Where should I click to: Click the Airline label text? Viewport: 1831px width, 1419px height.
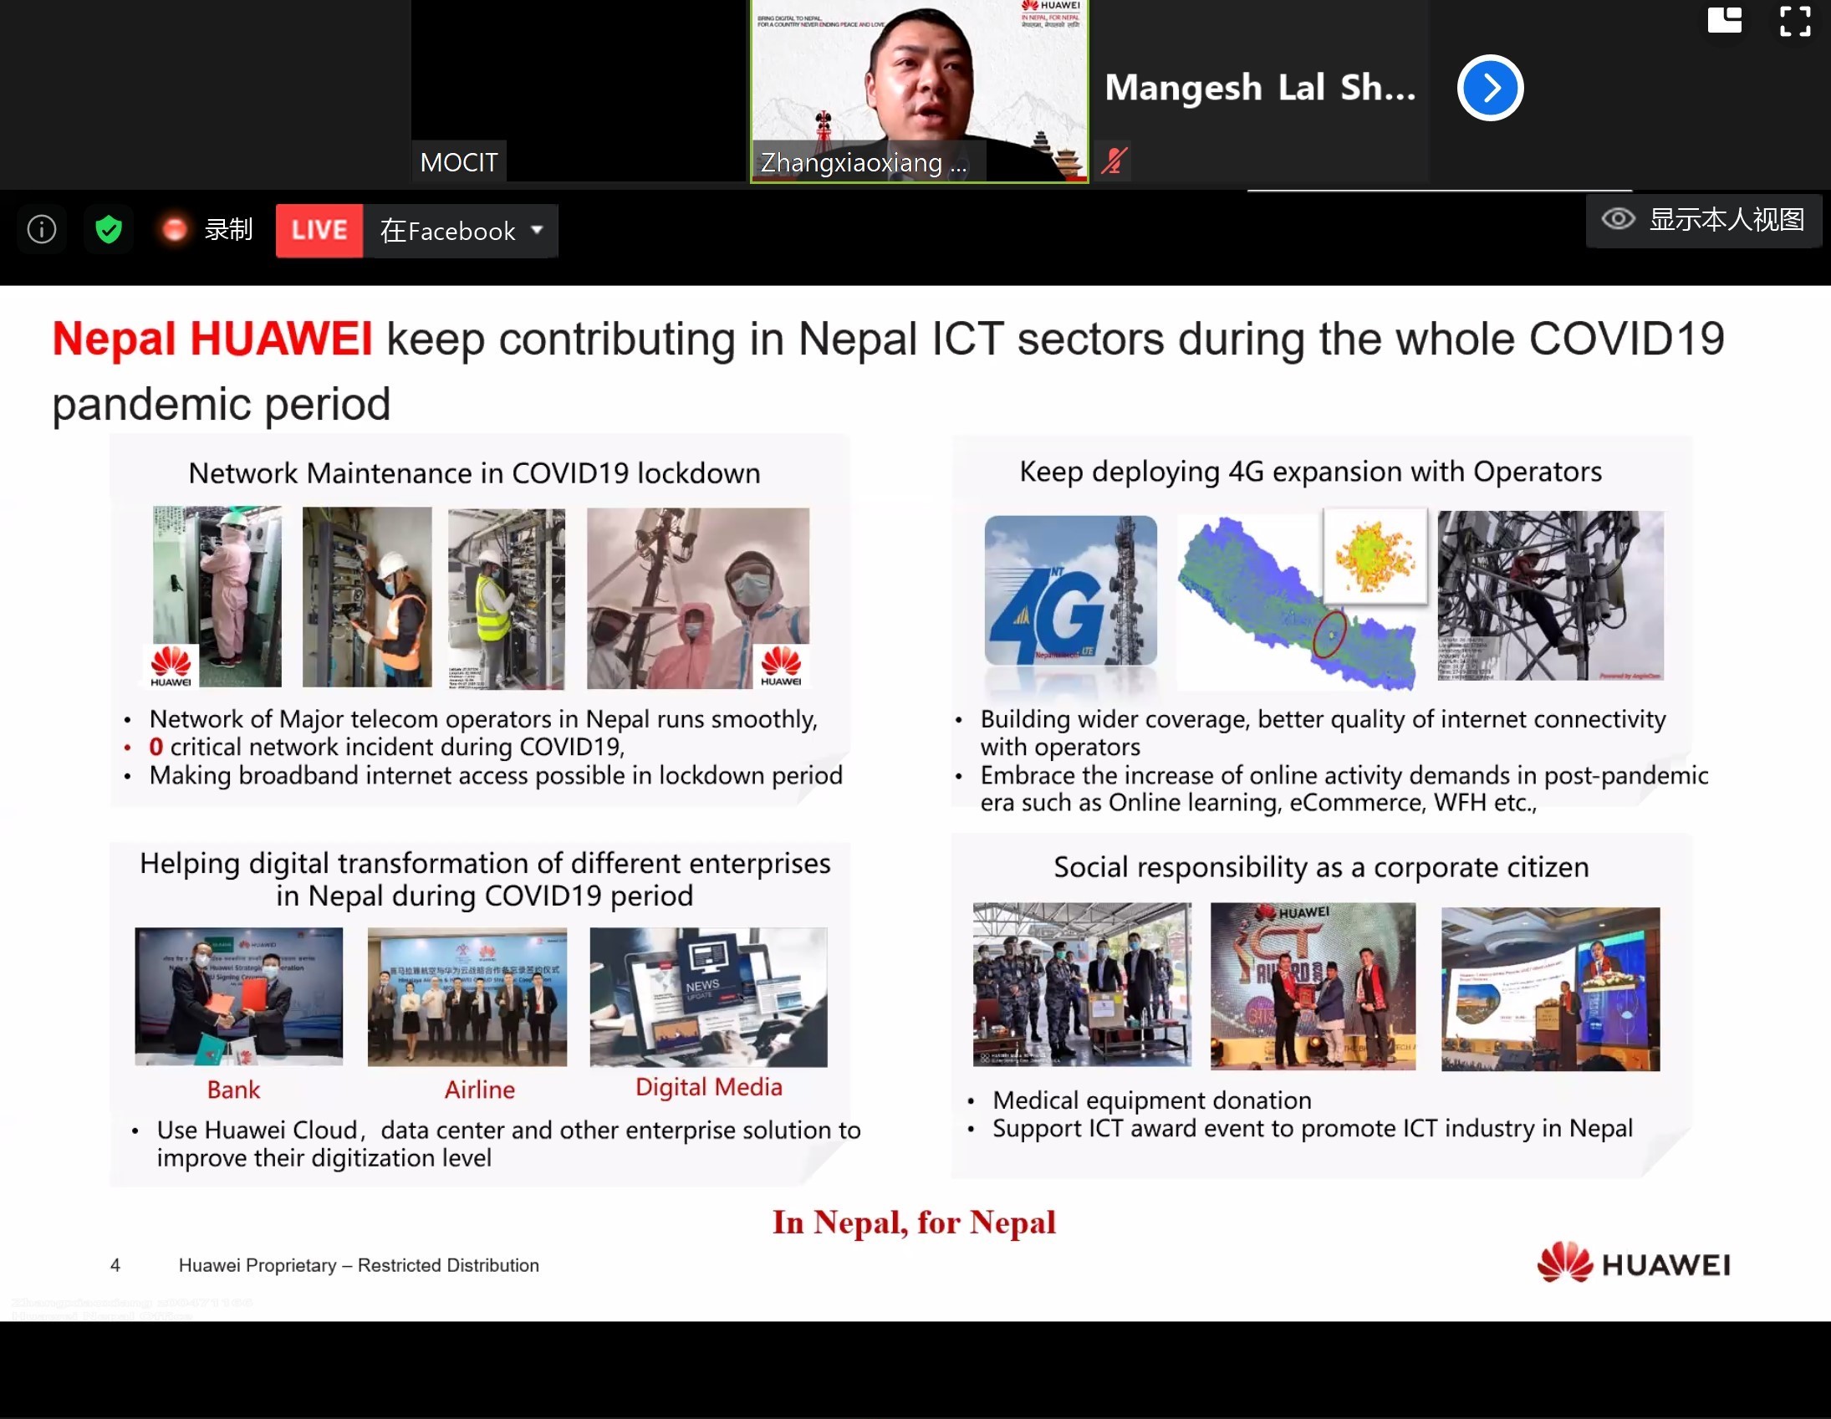point(480,1090)
